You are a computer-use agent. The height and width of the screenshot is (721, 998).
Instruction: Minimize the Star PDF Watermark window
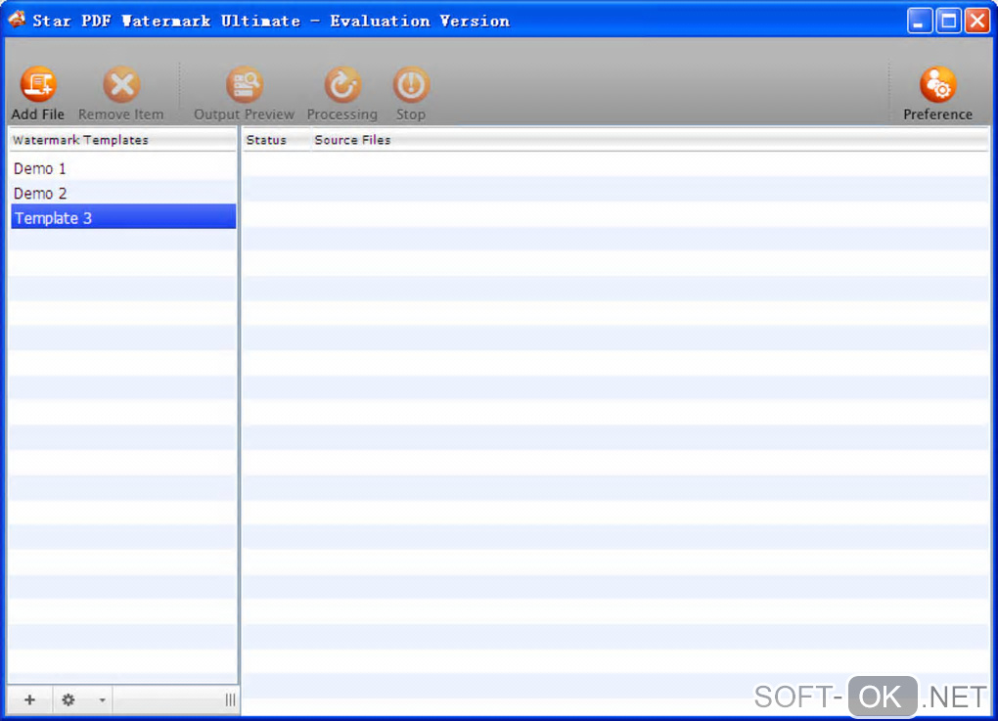point(919,21)
